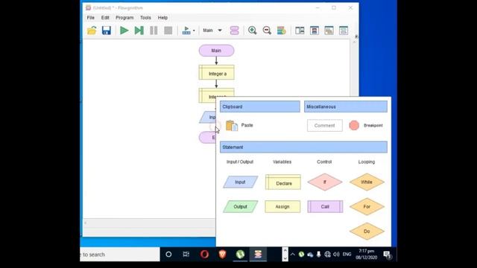Image resolution: width=477 pixels, height=268 pixels.
Task: Change the ENG input language
Action: tap(347, 255)
